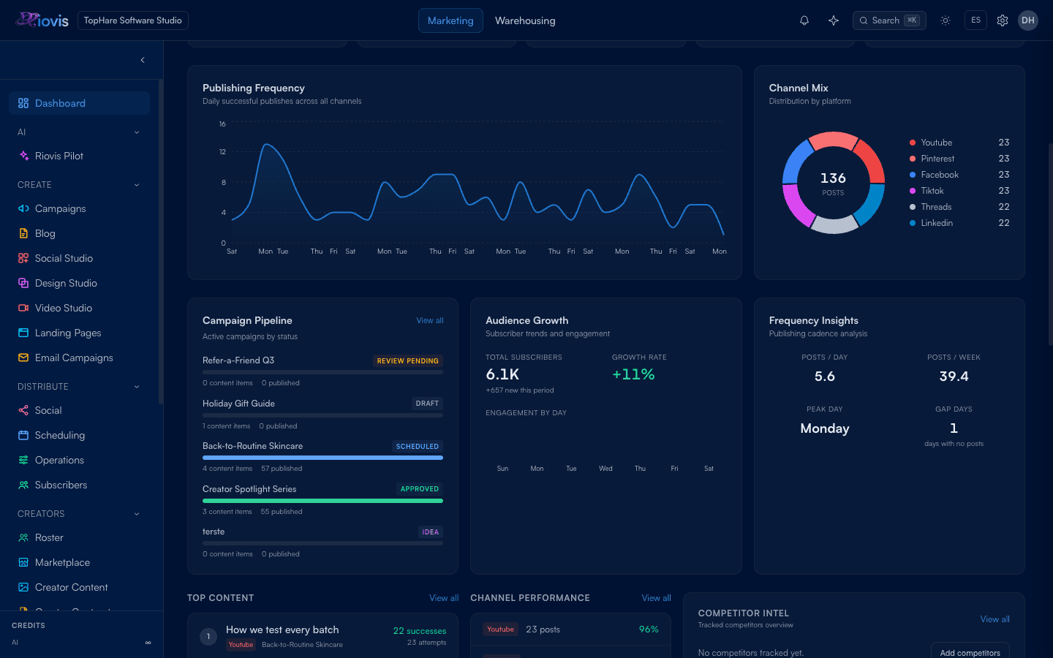Image resolution: width=1053 pixels, height=658 pixels.
Task: Collapse the sidebar with chevron
Action: click(143, 60)
